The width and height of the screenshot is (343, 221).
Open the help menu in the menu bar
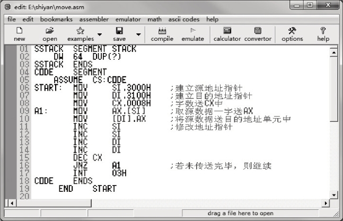tap(212, 19)
